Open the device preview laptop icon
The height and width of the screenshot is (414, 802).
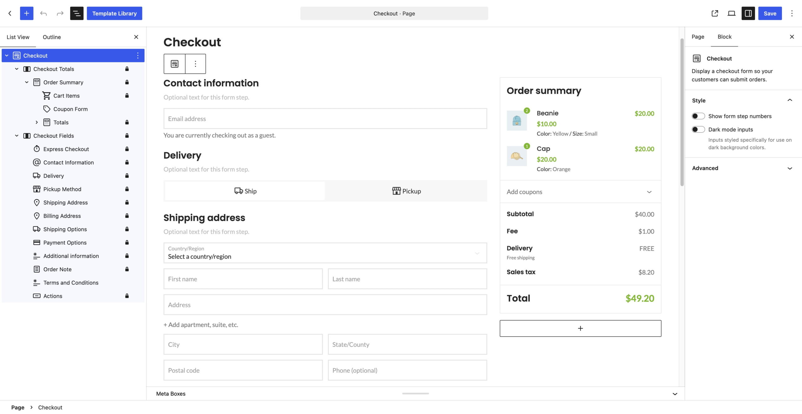(731, 13)
